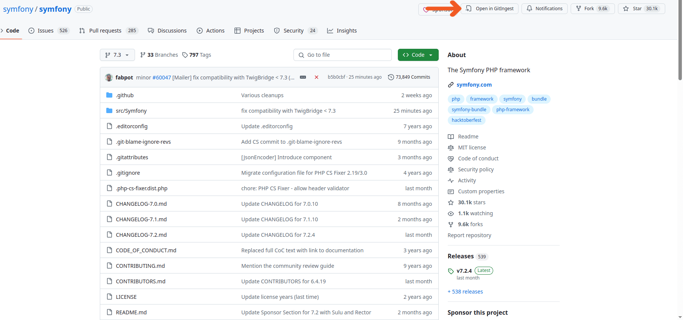Star the symfony repository
Viewport: 683px width, 320px height.
(x=641, y=9)
